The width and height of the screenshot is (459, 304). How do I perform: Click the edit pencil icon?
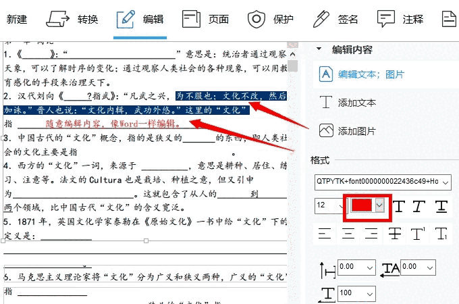[x=126, y=20]
